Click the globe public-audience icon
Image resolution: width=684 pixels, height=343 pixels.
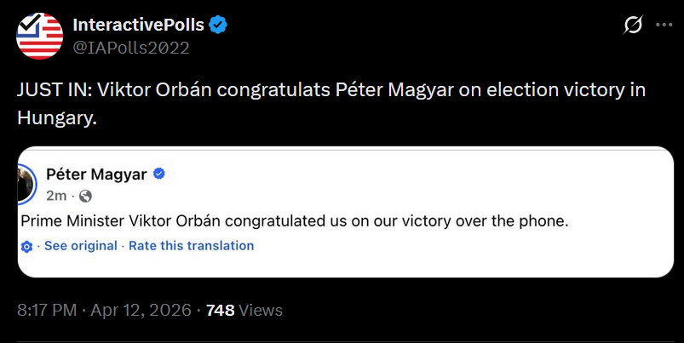point(84,197)
